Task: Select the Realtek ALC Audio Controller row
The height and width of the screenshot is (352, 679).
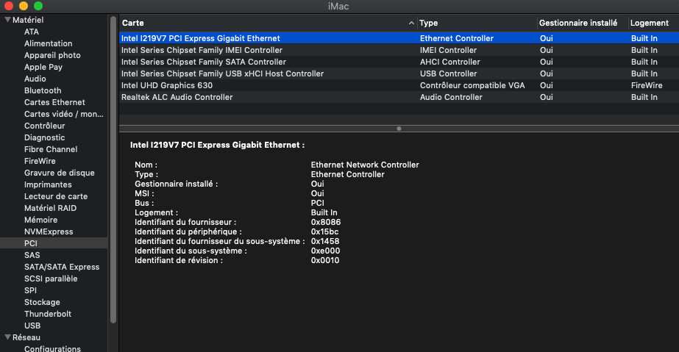Action: point(399,97)
